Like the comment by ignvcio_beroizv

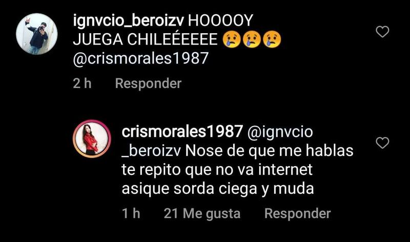tap(382, 32)
